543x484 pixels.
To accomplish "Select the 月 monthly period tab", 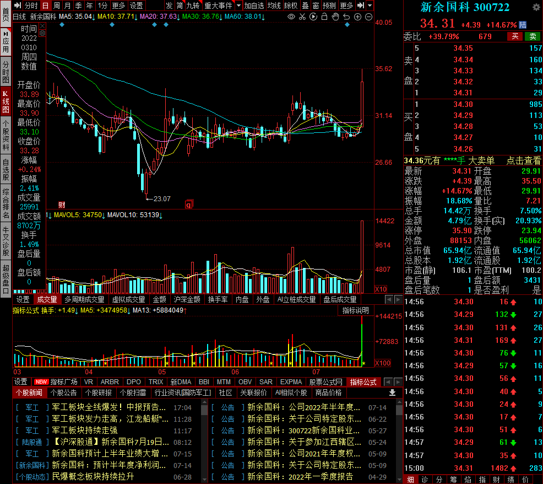I will coord(68,6).
